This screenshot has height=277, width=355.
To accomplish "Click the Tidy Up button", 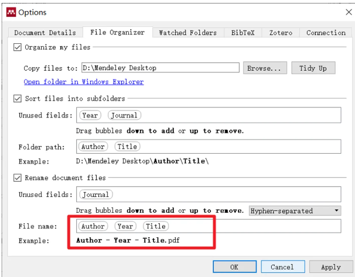I will pyautogui.click(x=313, y=68).
